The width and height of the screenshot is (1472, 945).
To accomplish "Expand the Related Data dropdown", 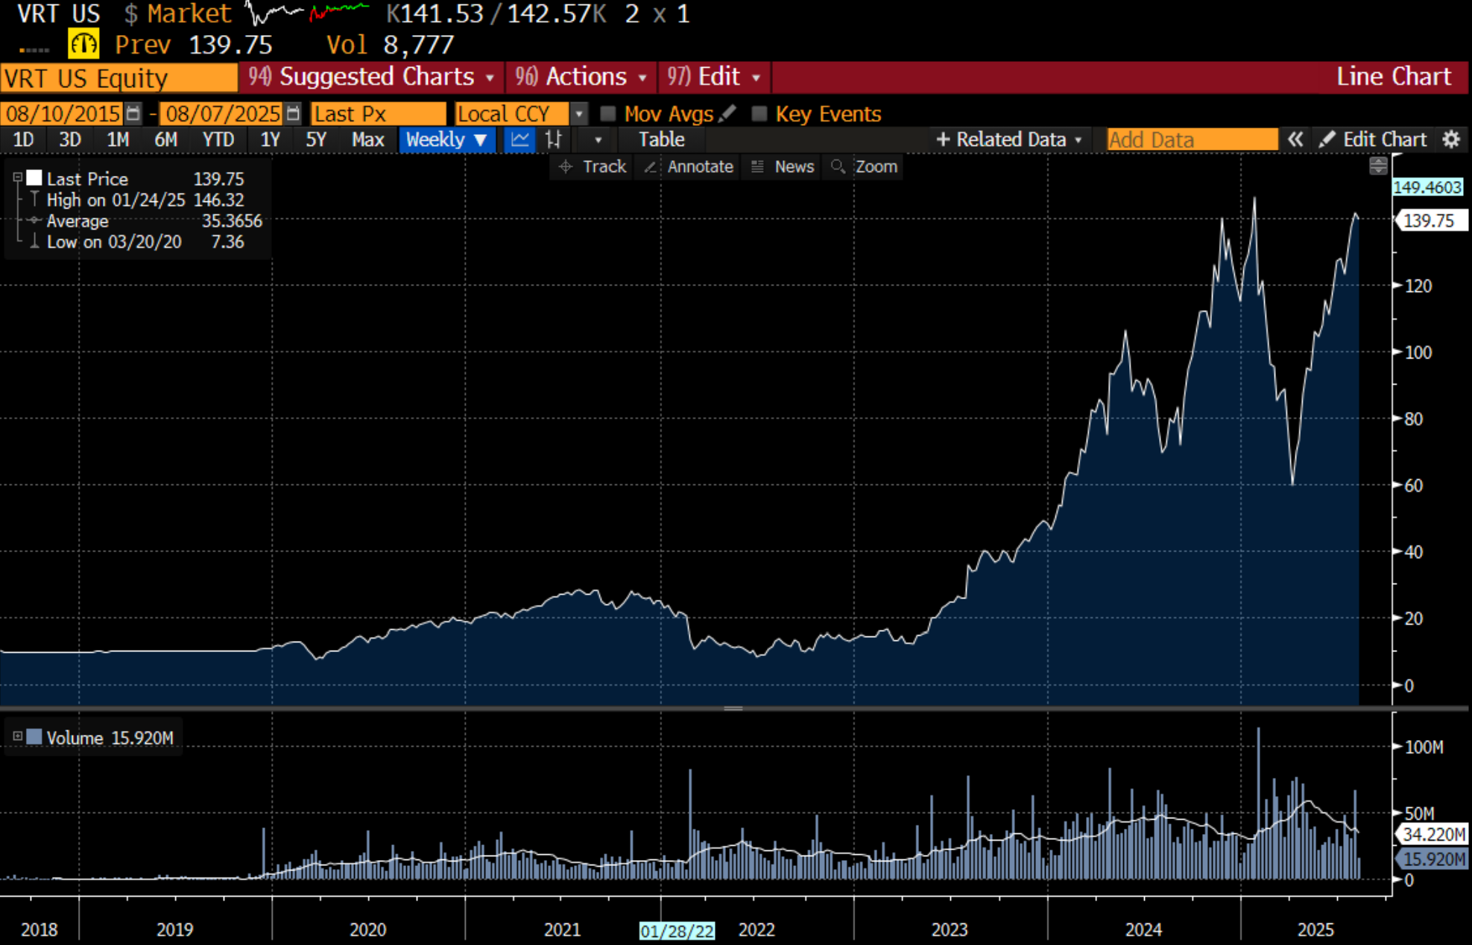I will click(1008, 139).
